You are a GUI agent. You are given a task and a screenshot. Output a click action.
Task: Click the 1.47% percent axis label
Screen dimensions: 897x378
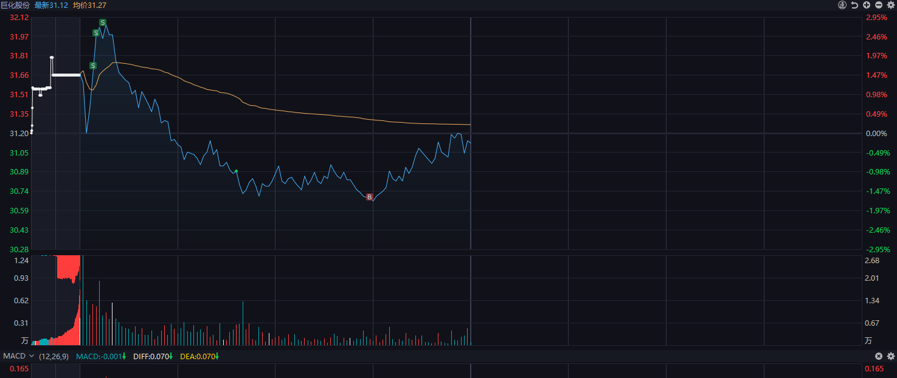tap(876, 75)
